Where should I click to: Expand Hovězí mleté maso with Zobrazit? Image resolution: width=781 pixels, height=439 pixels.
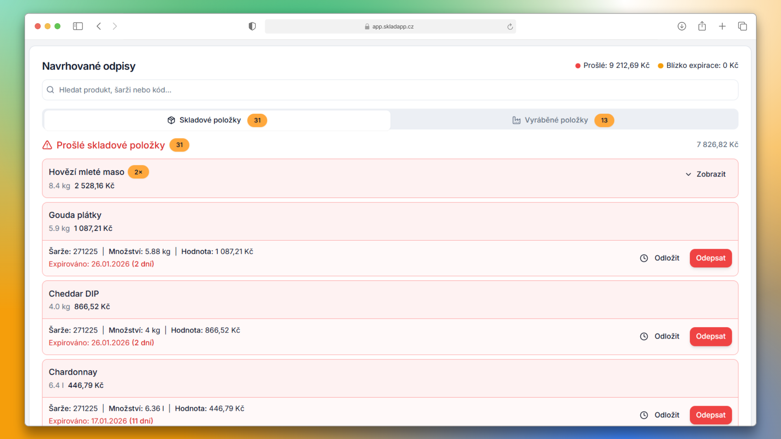point(711,174)
